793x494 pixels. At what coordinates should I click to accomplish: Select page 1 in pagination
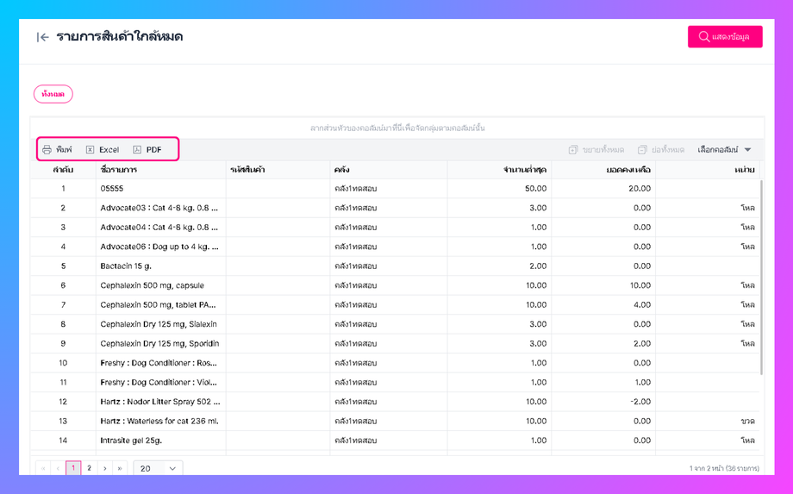(73, 468)
